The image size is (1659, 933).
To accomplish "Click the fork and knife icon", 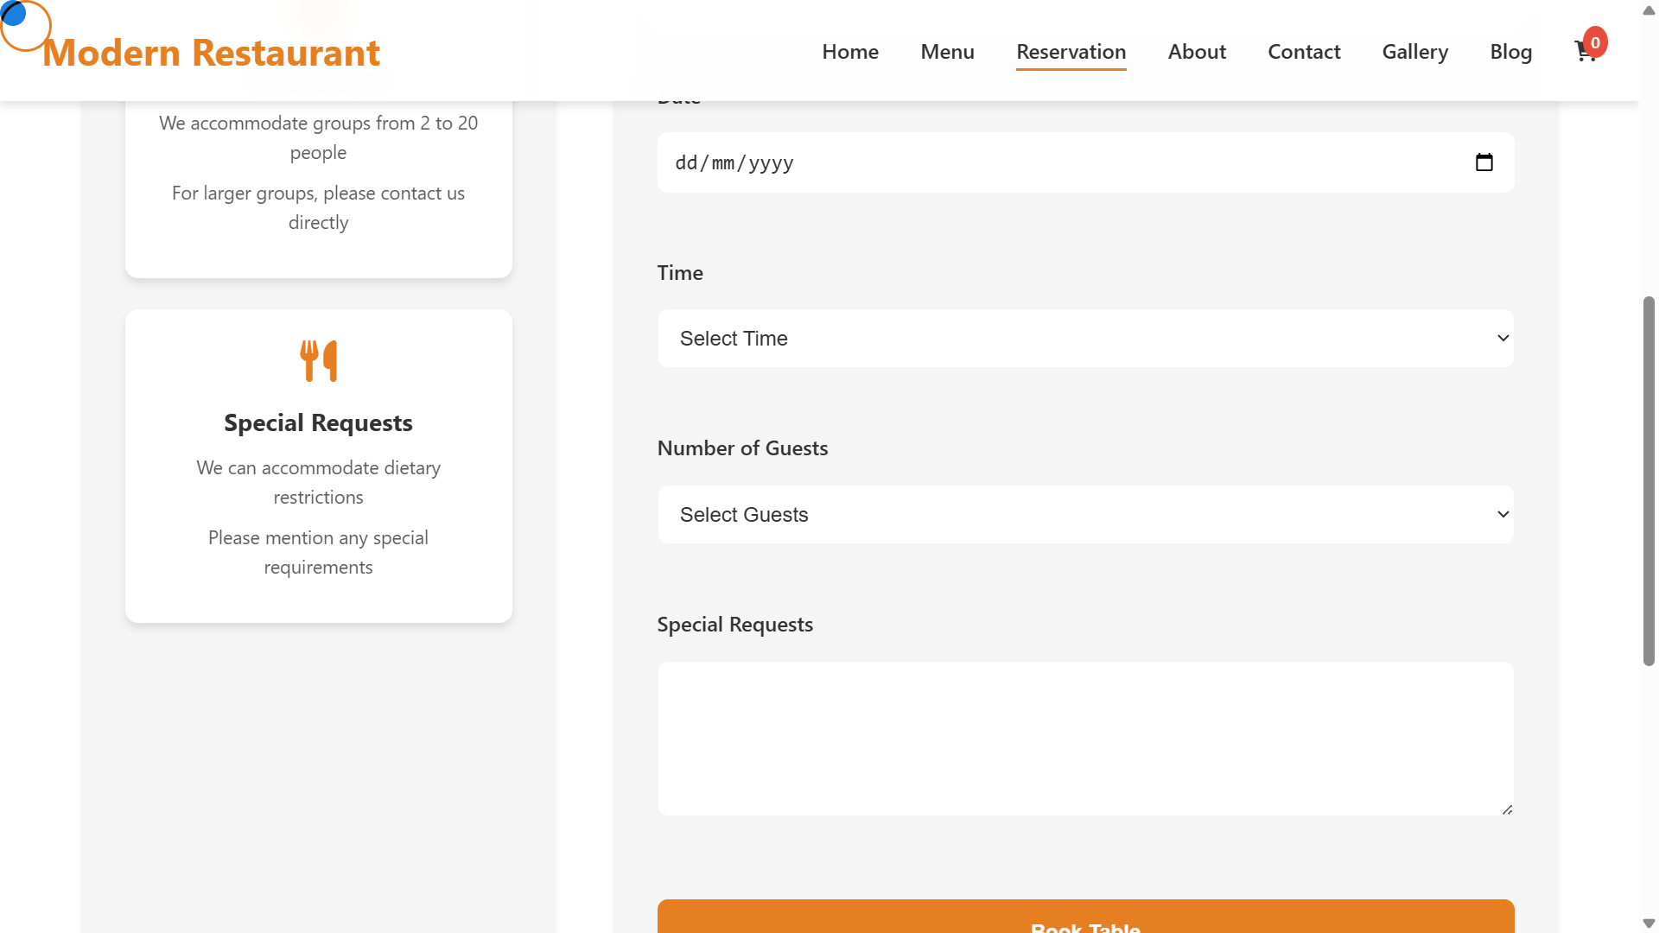I will click(318, 360).
